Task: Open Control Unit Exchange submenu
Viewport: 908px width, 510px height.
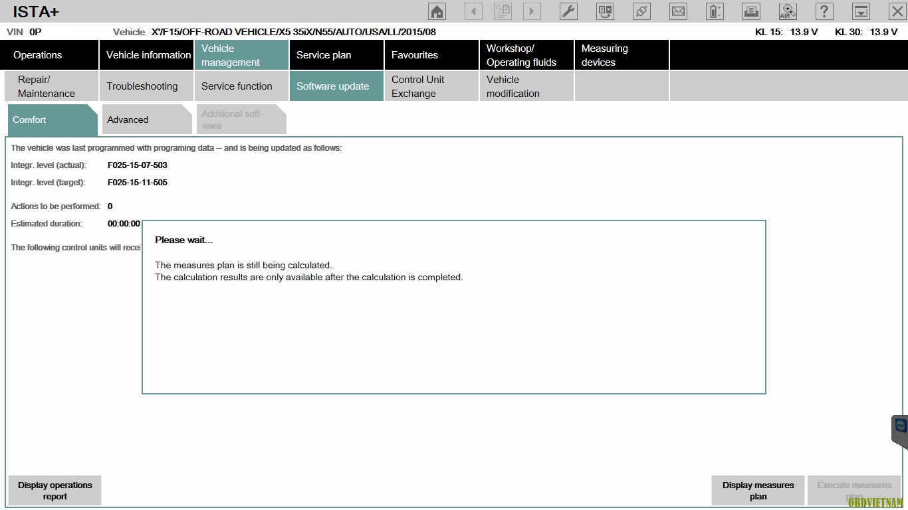Action: coord(432,86)
